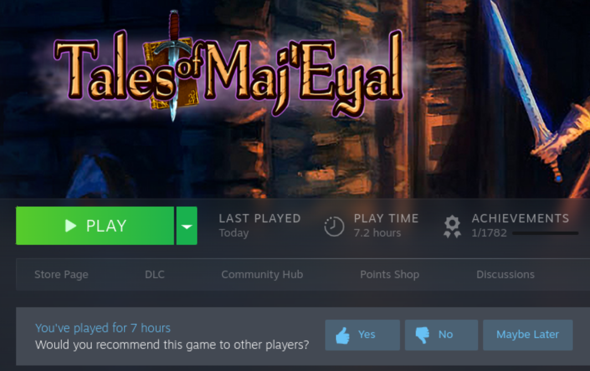The image size is (590, 371).
Task: Open the dropdown arrow beside PLAY
Action: click(x=187, y=226)
